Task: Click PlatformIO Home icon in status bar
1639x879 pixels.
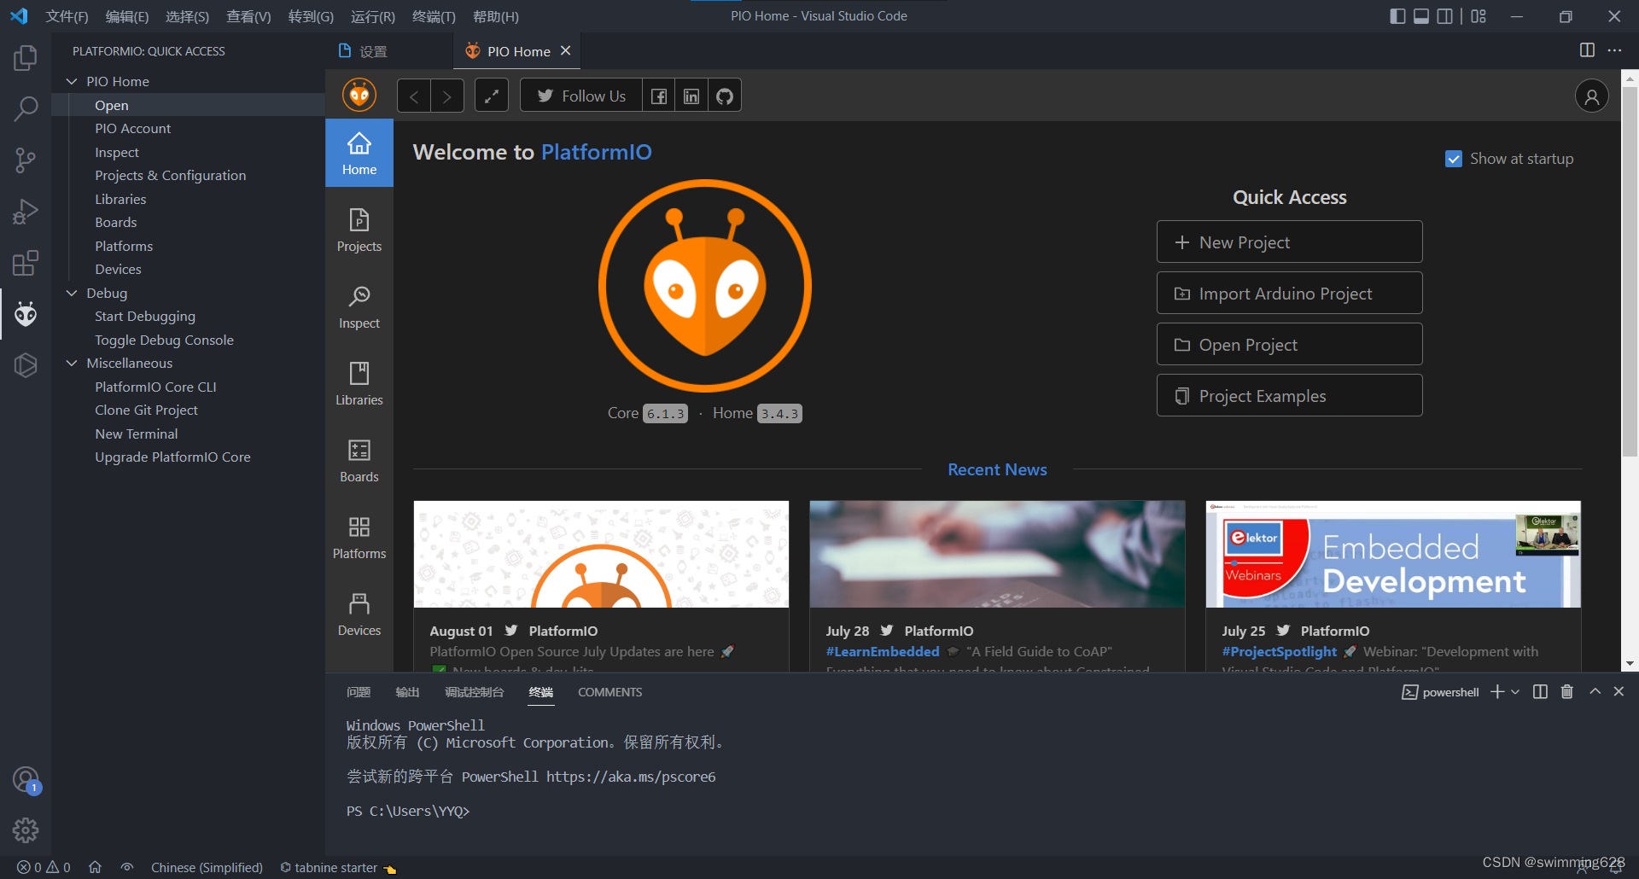Action: click(95, 867)
